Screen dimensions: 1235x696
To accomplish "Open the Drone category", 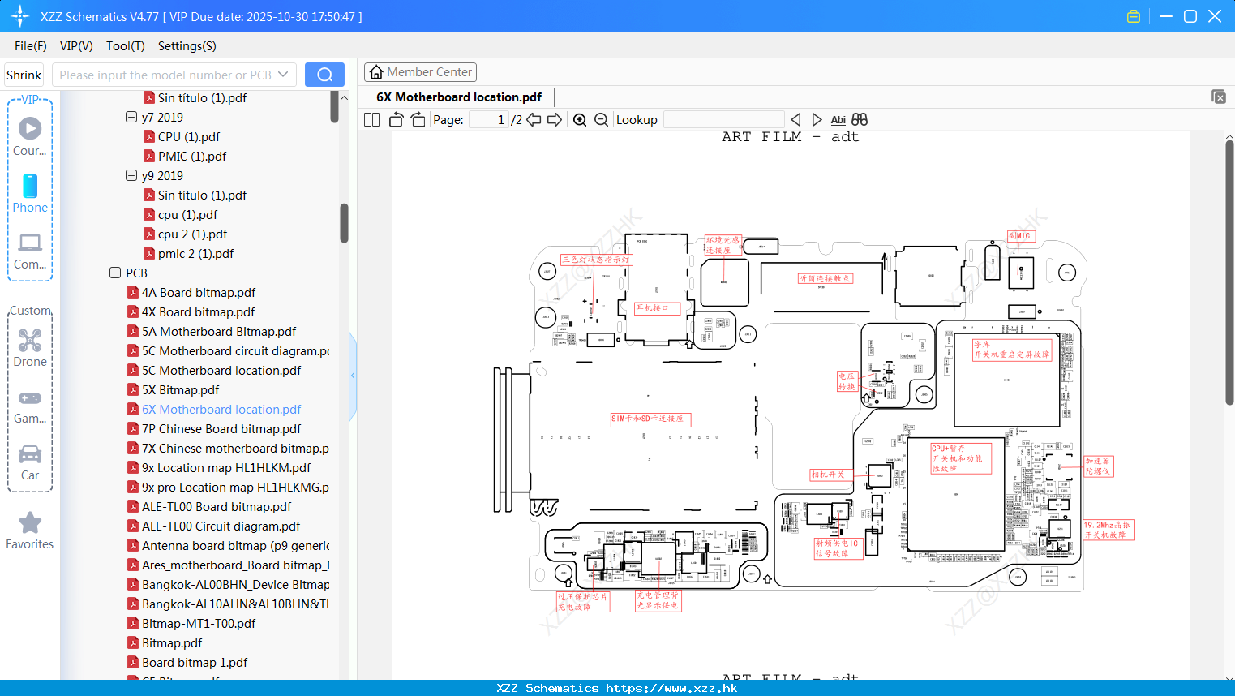I will [30, 348].
